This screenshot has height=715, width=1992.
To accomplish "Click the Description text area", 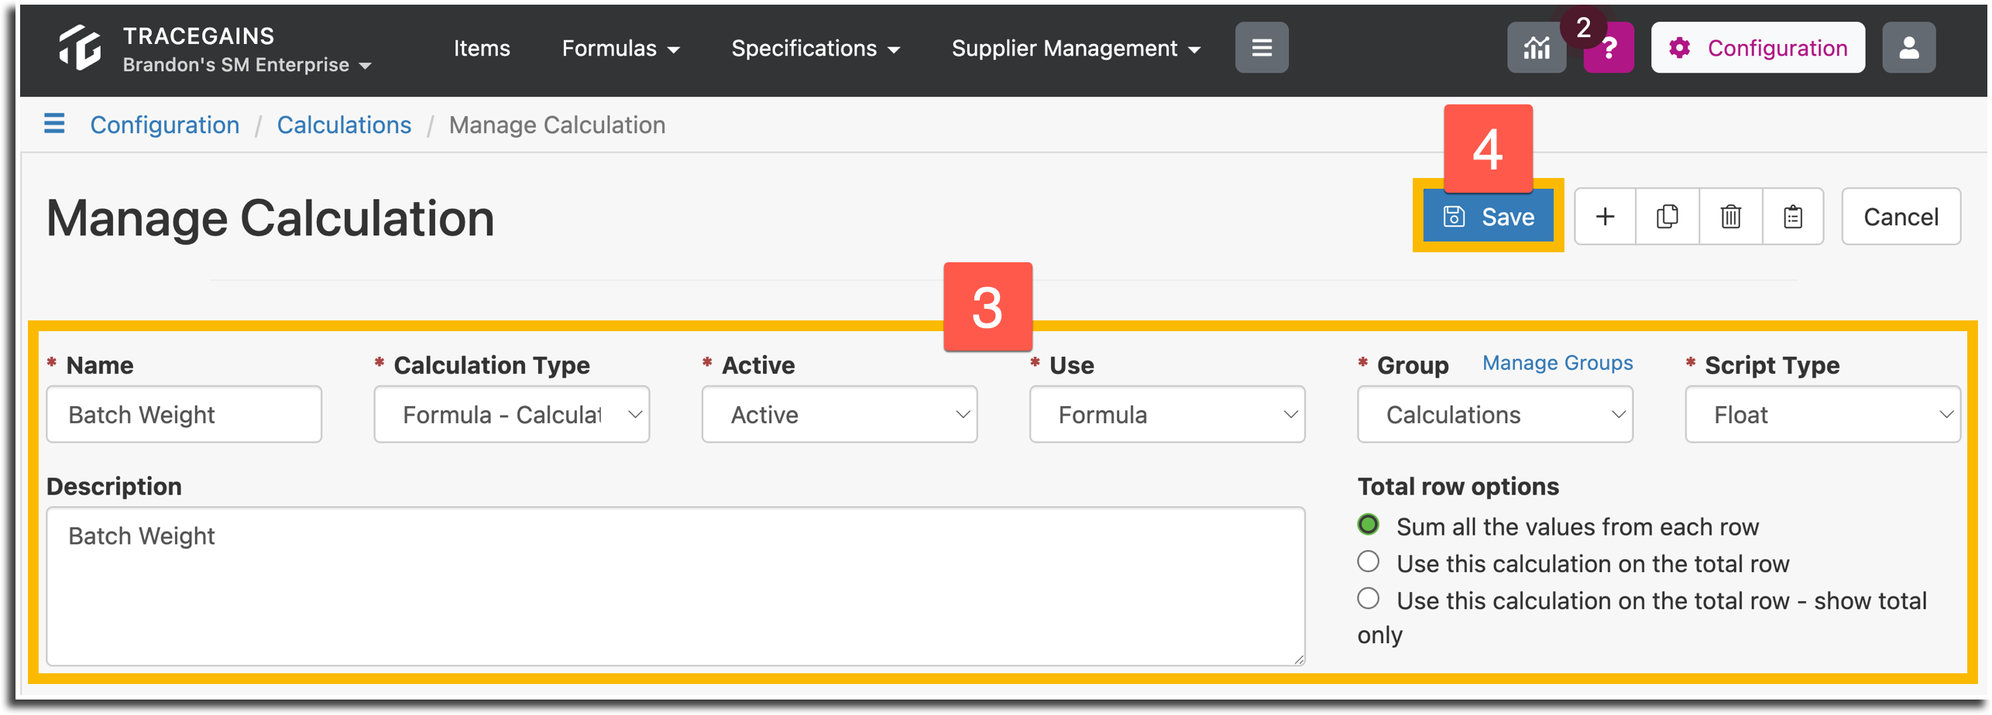I will [x=675, y=586].
